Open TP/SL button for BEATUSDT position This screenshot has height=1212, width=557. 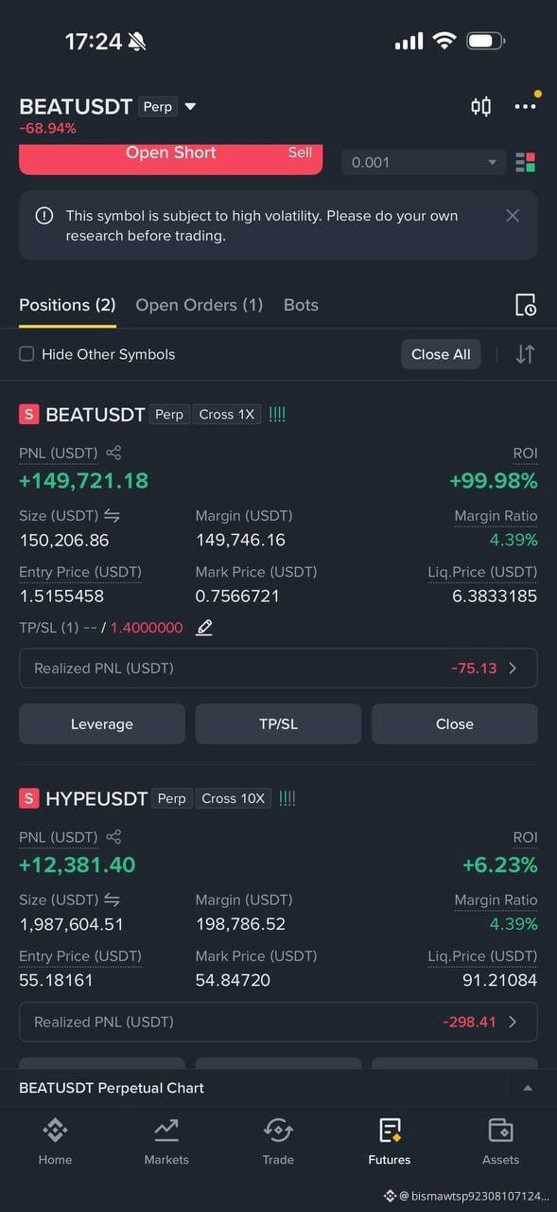[x=278, y=724]
